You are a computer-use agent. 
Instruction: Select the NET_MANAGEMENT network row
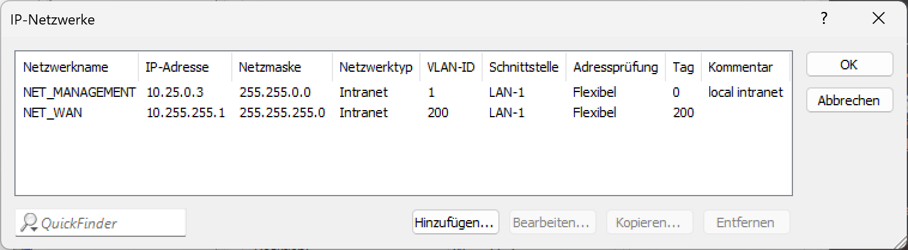pyautogui.click(x=80, y=93)
